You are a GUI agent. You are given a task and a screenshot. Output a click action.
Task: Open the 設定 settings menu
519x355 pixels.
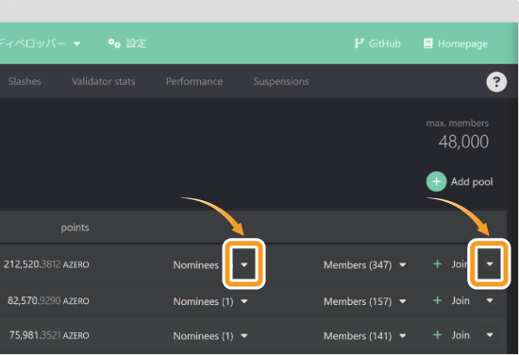click(x=127, y=43)
